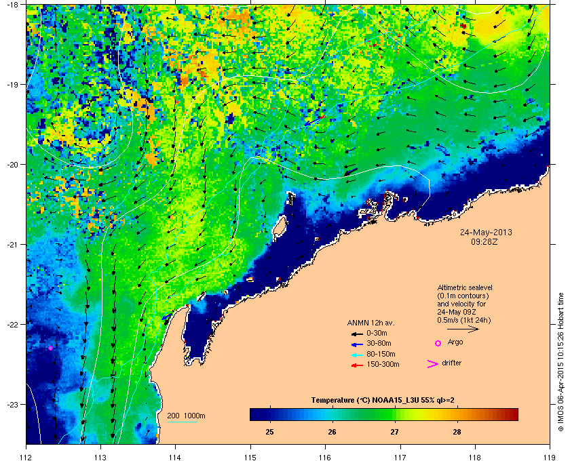Click the longitude label 118
This screenshot has height=461, width=570.
(475, 458)
